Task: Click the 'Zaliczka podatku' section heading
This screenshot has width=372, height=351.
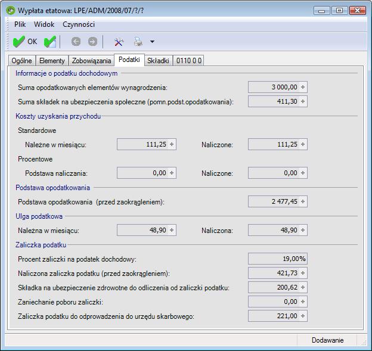Action: pyautogui.click(x=41, y=245)
